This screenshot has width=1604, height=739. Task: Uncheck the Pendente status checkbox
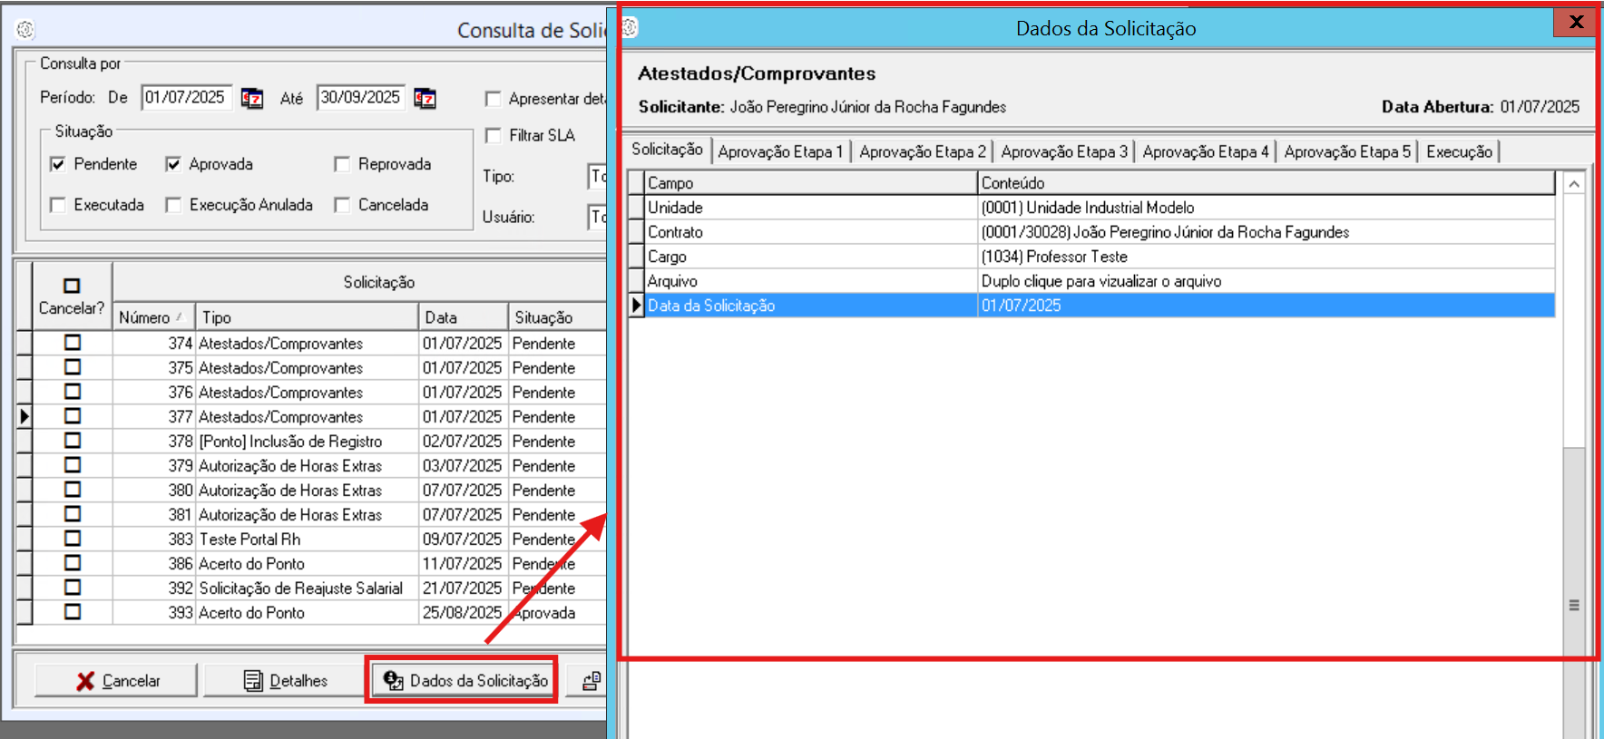click(x=58, y=164)
